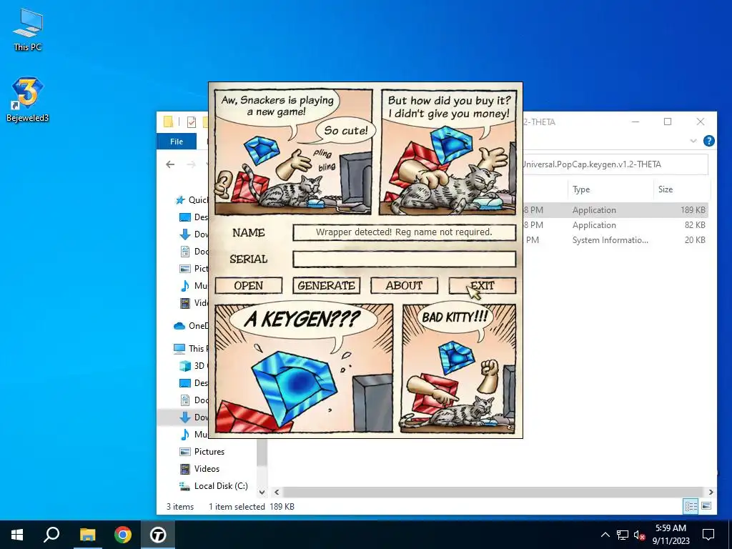732x549 pixels.
Task: Open the clock showing 5:59 AM
Action: coord(671,535)
